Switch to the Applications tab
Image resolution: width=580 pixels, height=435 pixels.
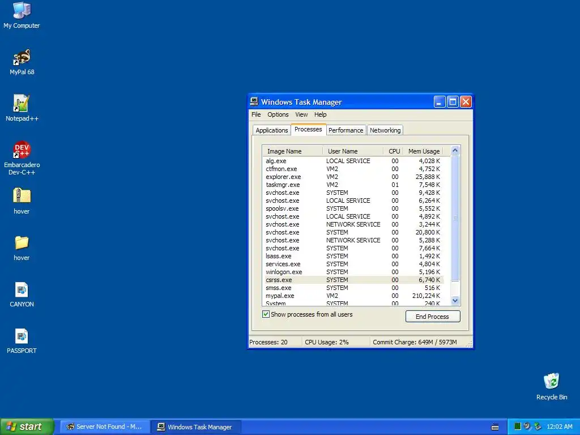pyautogui.click(x=271, y=130)
